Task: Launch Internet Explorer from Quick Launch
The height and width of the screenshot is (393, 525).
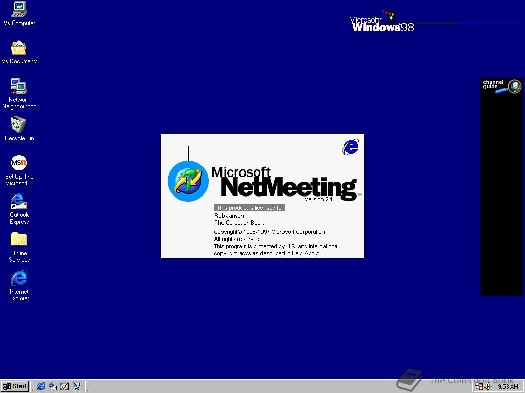Action: click(x=41, y=387)
